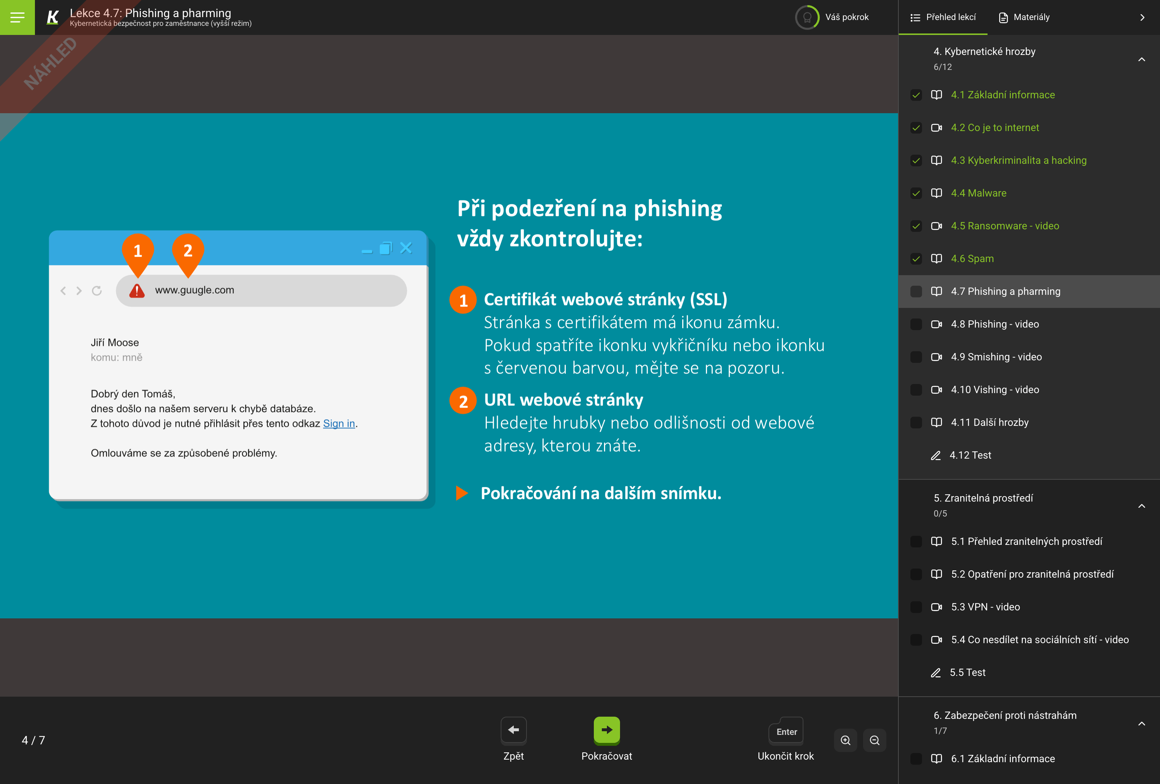Click the video icon next to 4.8 Phishing - video

[x=937, y=324]
